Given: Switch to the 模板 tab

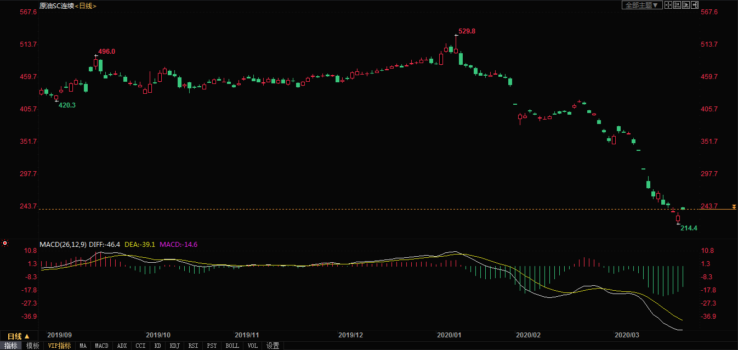Looking at the screenshot, I should coord(32,346).
